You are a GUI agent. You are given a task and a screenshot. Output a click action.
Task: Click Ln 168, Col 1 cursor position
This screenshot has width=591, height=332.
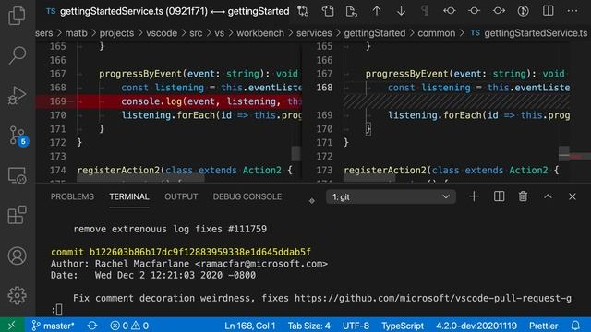coord(250,326)
